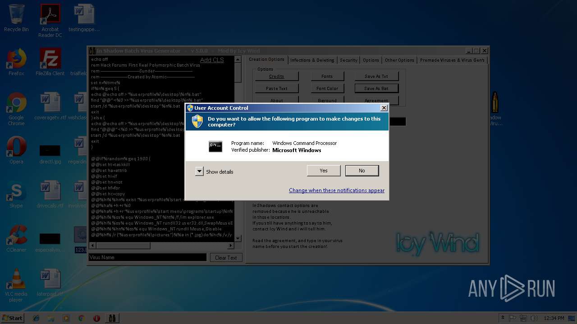This screenshot has height=324, width=577.
Task: Click the Font Color button
Action: pos(327,88)
